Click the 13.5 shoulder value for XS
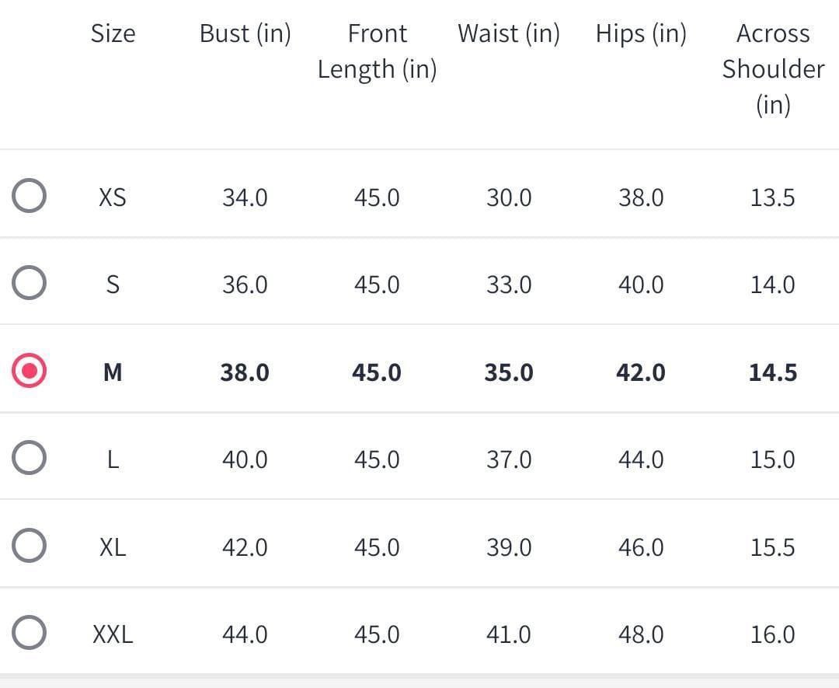The width and height of the screenshot is (839, 688). coord(772,197)
